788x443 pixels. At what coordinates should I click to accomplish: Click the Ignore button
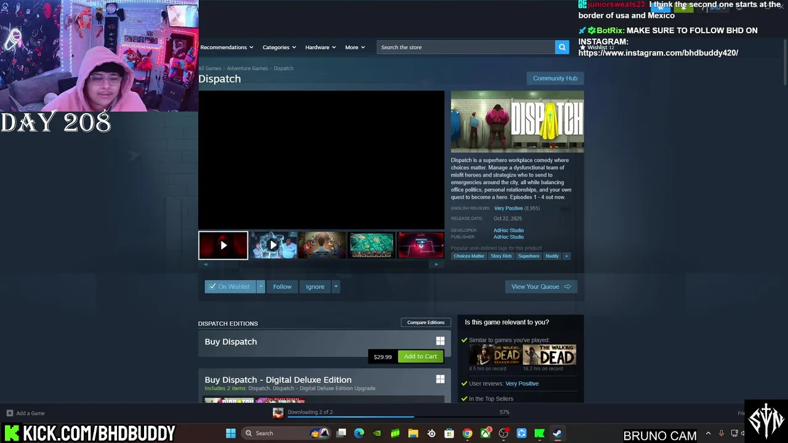[x=315, y=286]
